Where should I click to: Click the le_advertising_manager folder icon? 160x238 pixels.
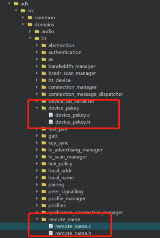44,150
